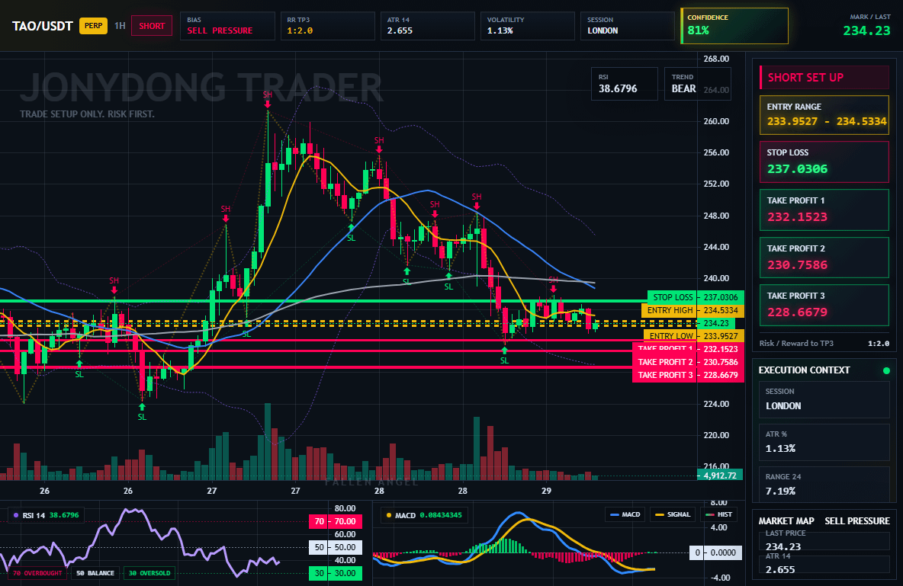The height and width of the screenshot is (586, 903).
Task: Click the red 70.00 RSI level tag
Action: pyautogui.click(x=336, y=521)
